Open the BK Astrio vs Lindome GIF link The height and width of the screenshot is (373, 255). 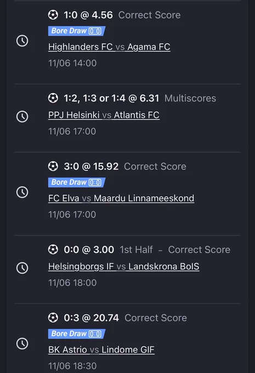(101, 350)
